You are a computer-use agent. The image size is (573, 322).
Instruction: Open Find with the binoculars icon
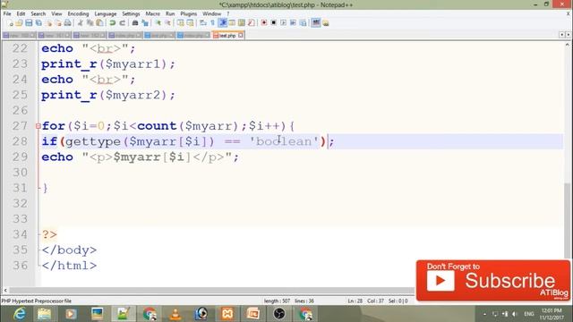tap(135, 23)
